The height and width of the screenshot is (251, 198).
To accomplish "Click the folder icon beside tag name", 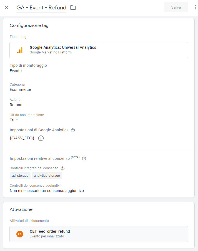I will coord(73,7).
